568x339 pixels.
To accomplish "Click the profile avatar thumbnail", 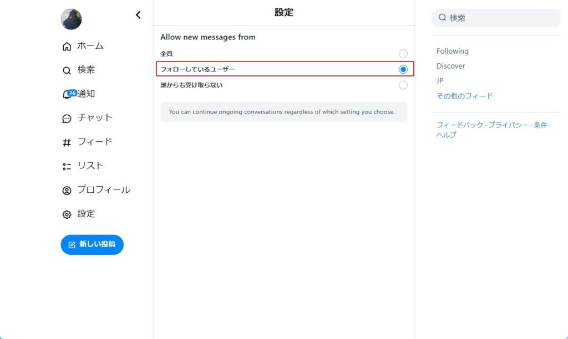I will click(x=71, y=19).
